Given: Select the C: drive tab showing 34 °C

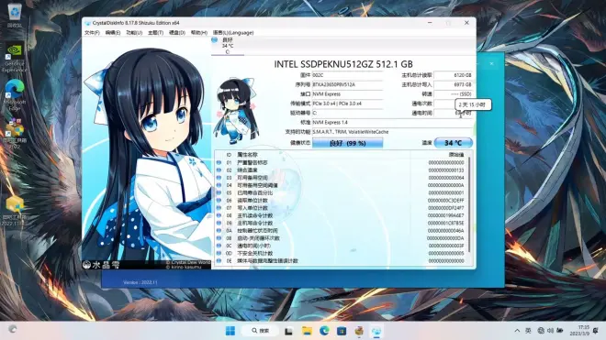Looking at the screenshot, I should [x=228, y=46].
